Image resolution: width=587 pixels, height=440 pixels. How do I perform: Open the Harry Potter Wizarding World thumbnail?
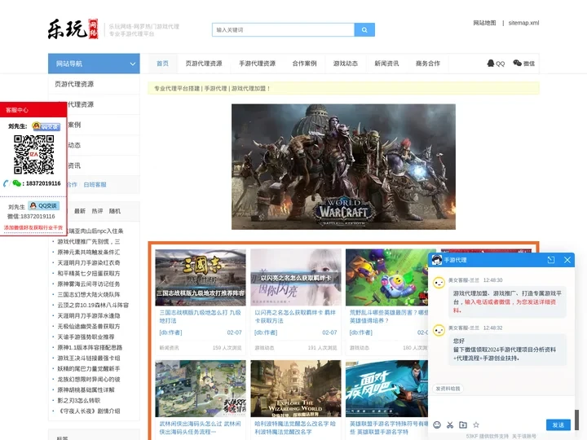tap(296, 389)
